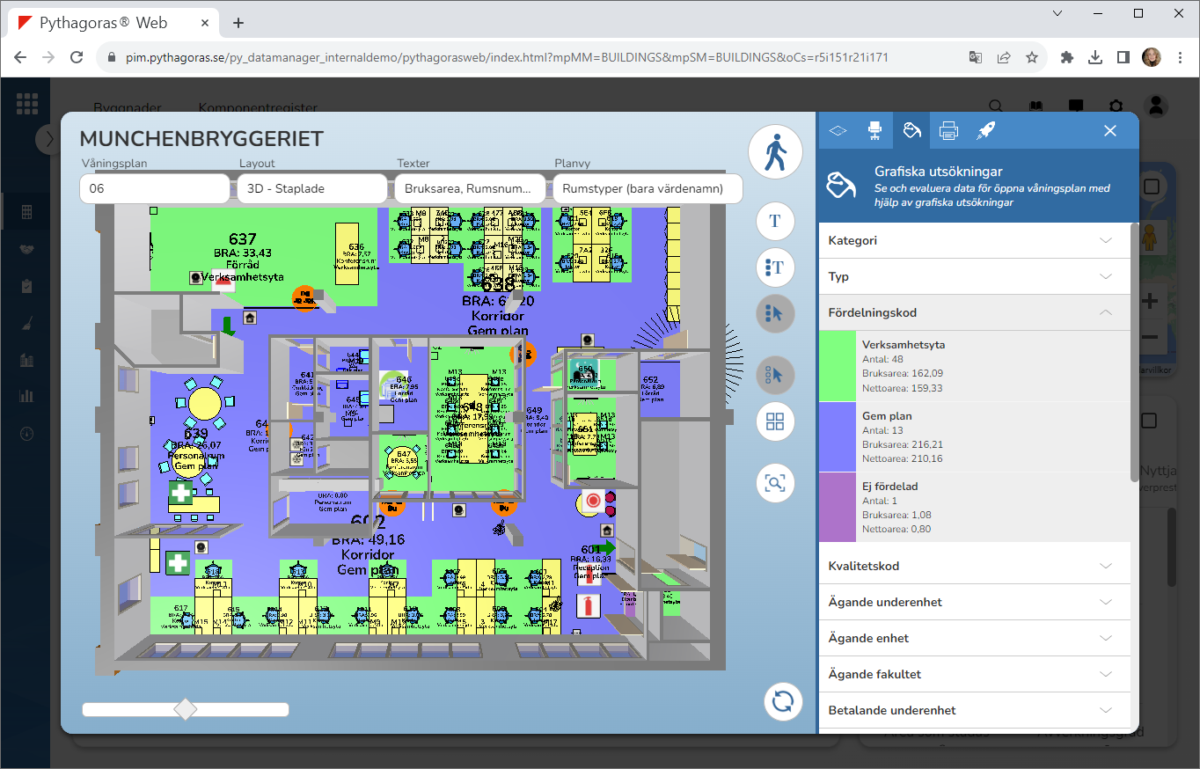Open the Våningsplan dropdown showing 06
This screenshot has height=769, width=1200.
click(x=154, y=188)
